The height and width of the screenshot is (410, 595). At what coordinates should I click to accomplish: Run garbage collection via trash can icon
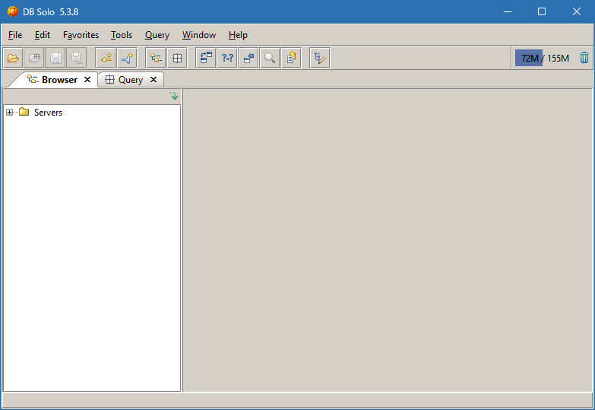click(584, 58)
